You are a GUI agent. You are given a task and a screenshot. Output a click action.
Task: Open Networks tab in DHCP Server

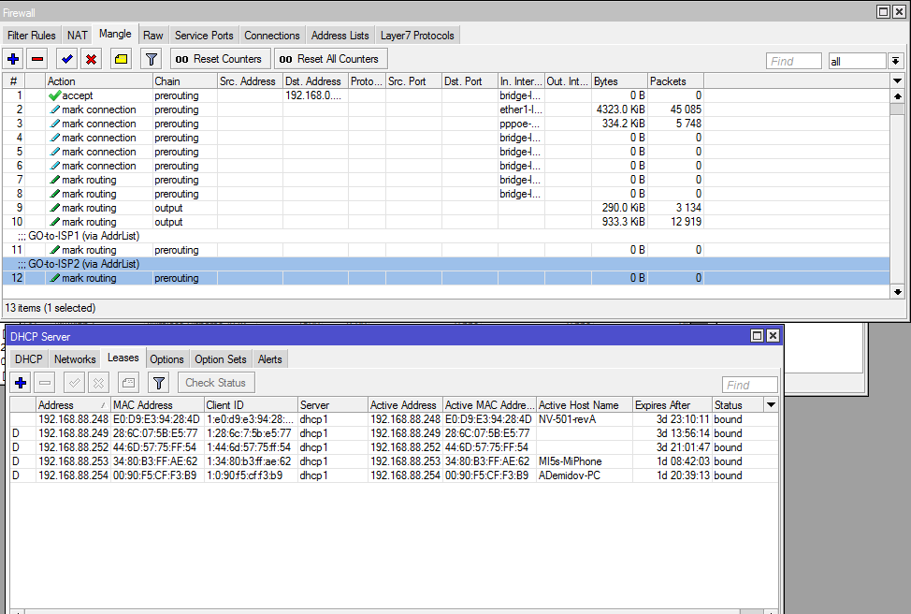75,359
